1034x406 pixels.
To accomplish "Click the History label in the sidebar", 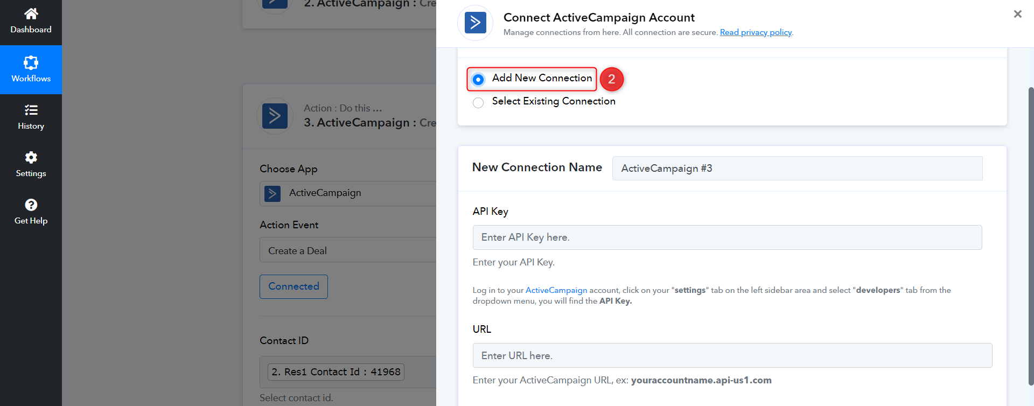I will pyautogui.click(x=31, y=126).
